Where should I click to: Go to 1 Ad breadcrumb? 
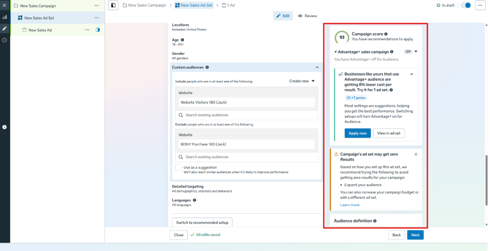(229, 5)
